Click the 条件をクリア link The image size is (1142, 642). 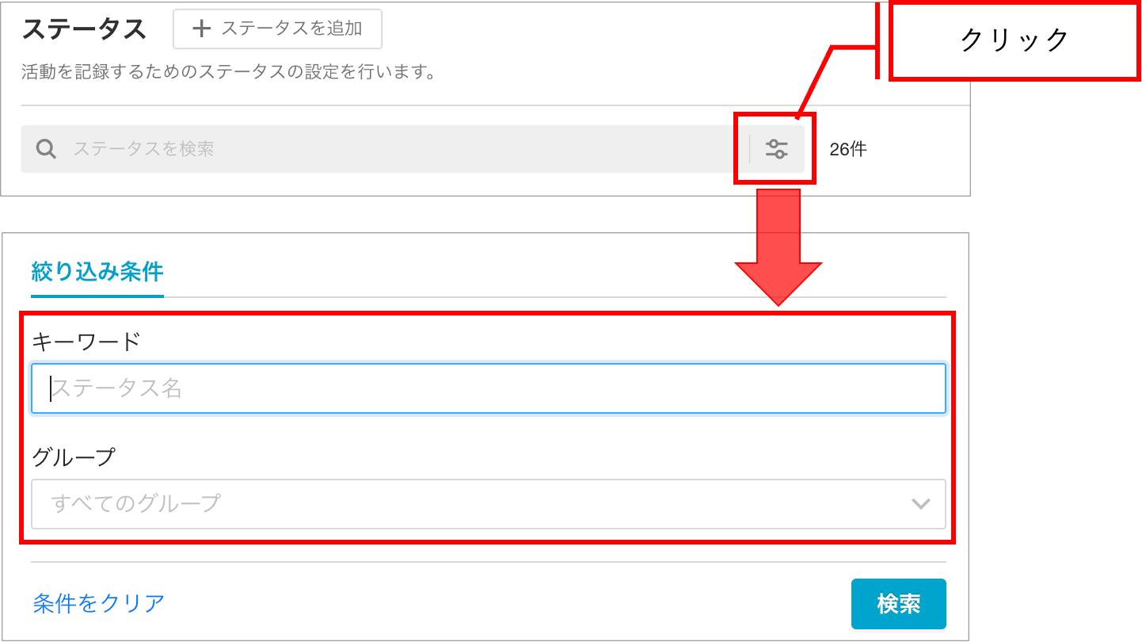tap(99, 603)
